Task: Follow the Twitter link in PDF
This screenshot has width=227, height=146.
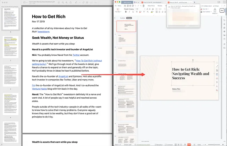Action: [x=76, y=55]
